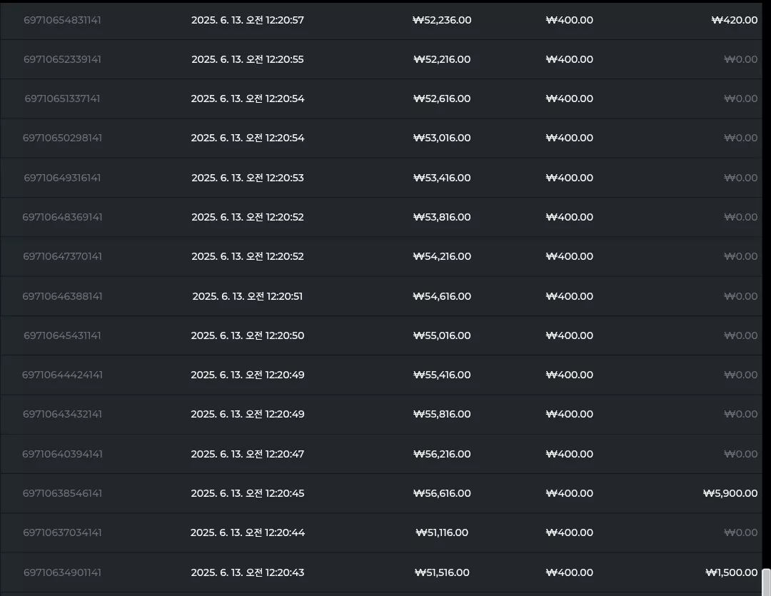Click transaction ID 69710643432141

(x=62, y=414)
